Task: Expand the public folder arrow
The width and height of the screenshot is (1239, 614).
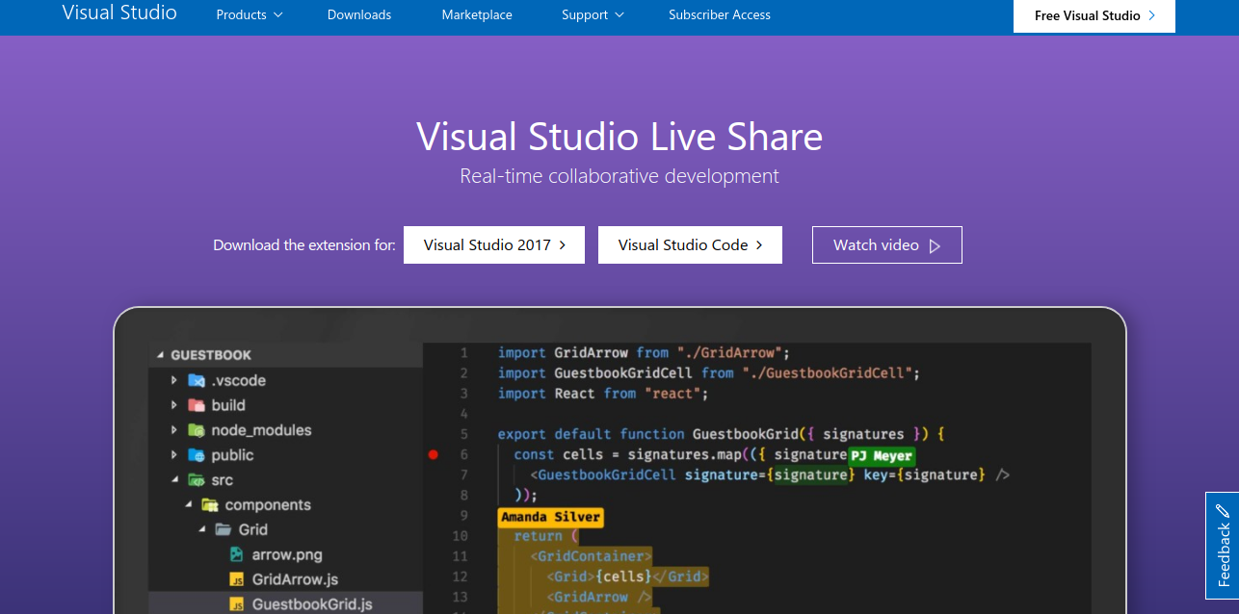Action: tap(174, 455)
